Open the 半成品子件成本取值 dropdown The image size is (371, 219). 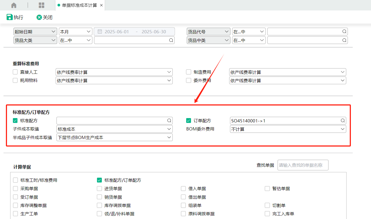tap(114, 137)
